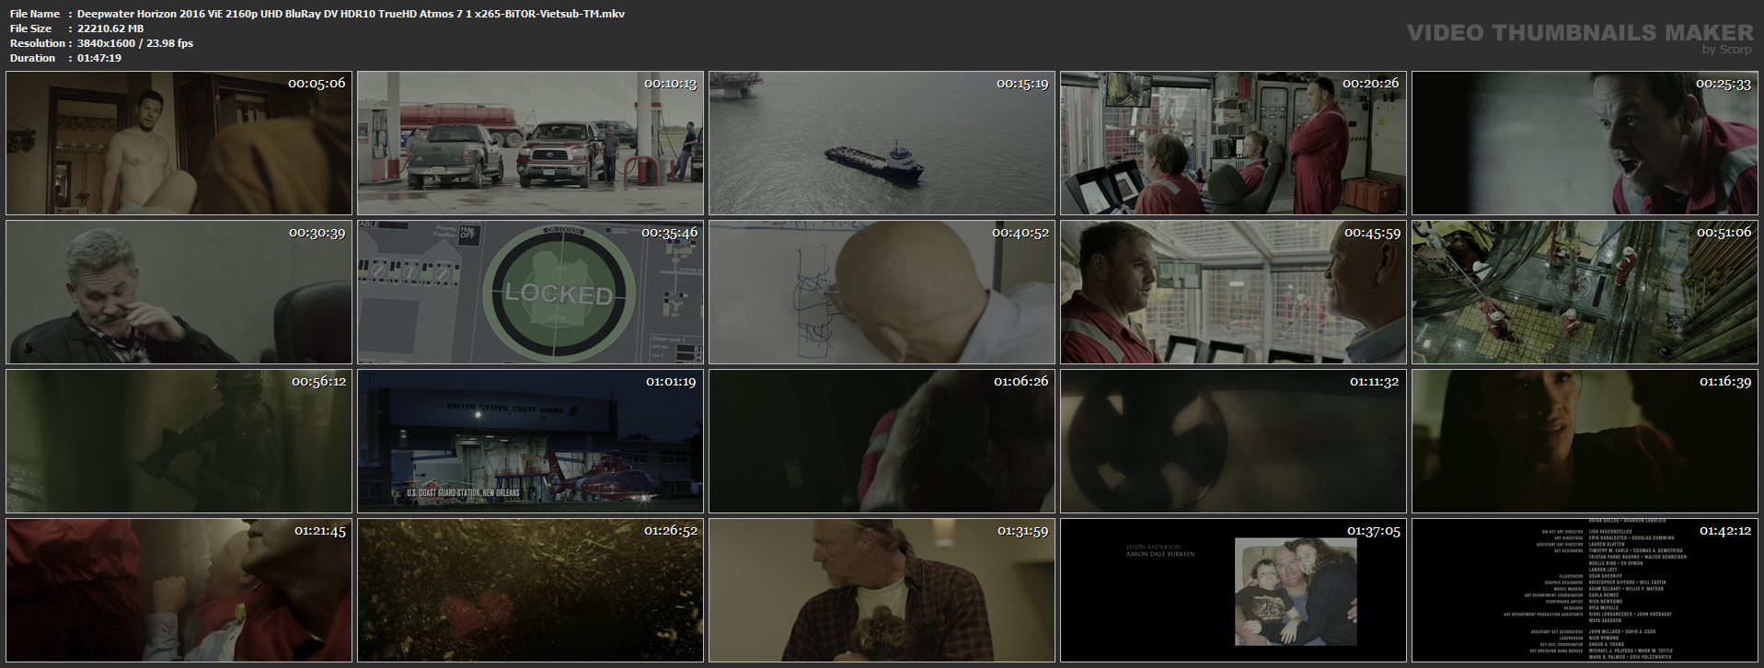Select the scrolling credits thumbnail at 01:42:12

(1585, 591)
